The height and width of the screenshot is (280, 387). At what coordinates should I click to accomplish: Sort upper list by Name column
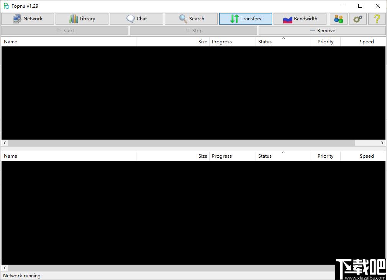(69, 42)
